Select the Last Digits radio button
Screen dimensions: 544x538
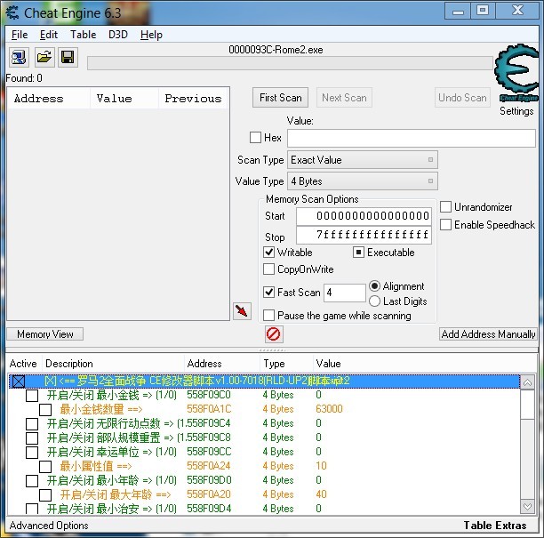tap(375, 301)
